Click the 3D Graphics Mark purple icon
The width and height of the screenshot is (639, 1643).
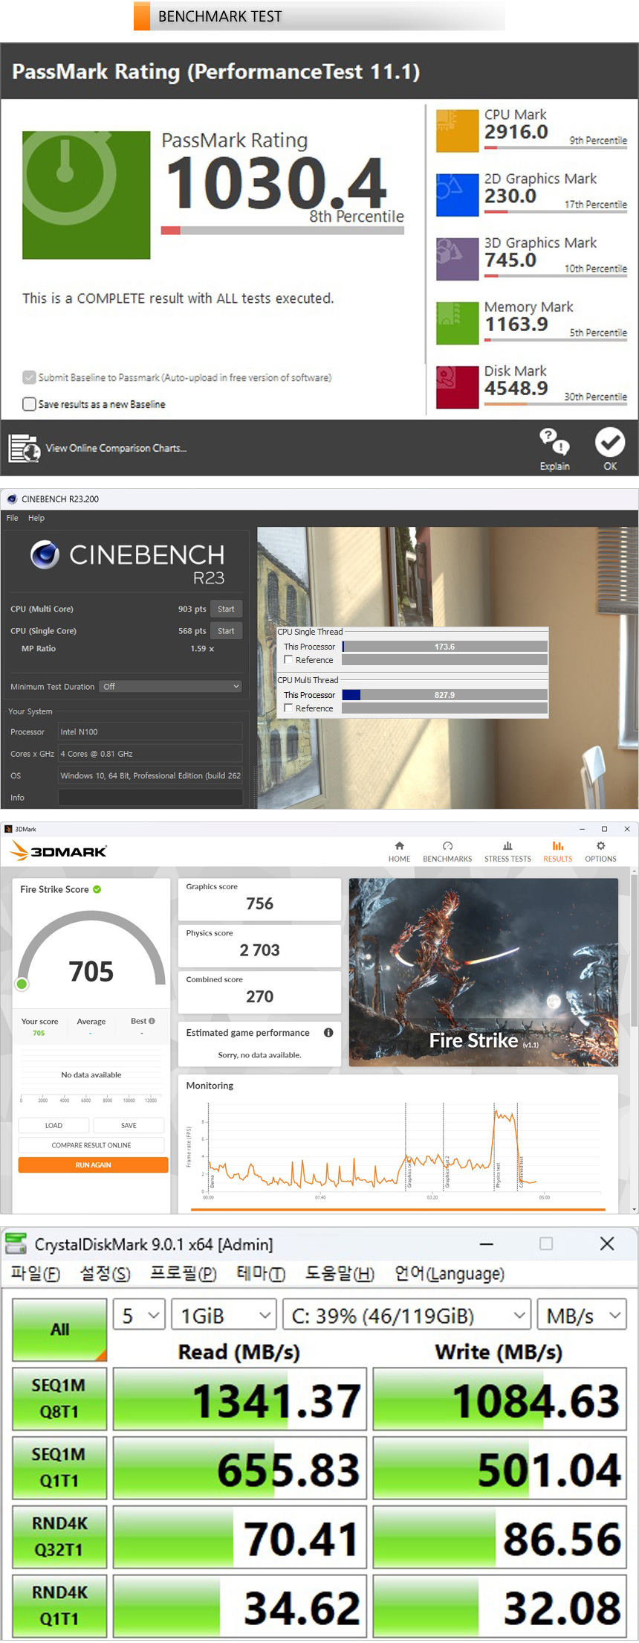[x=457, y=259]
